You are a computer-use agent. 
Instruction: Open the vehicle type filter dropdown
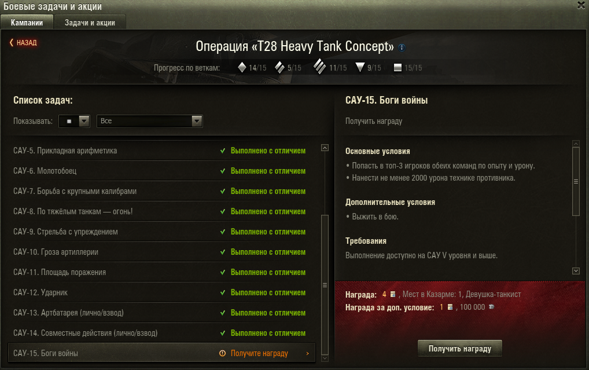click(74, 121)
